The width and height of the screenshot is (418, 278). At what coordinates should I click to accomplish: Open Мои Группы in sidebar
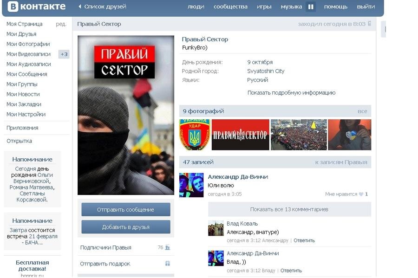click(x=22, y=84)
